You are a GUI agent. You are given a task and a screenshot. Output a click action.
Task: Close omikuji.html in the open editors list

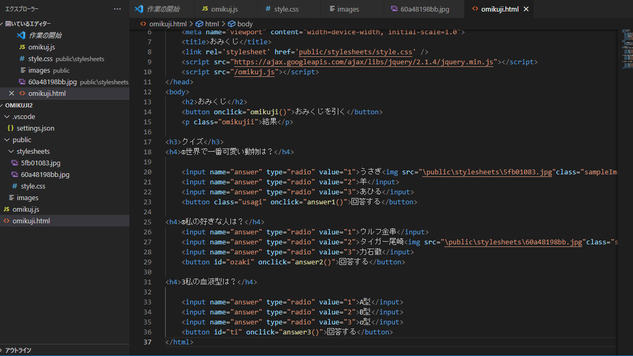coord(12,93)
